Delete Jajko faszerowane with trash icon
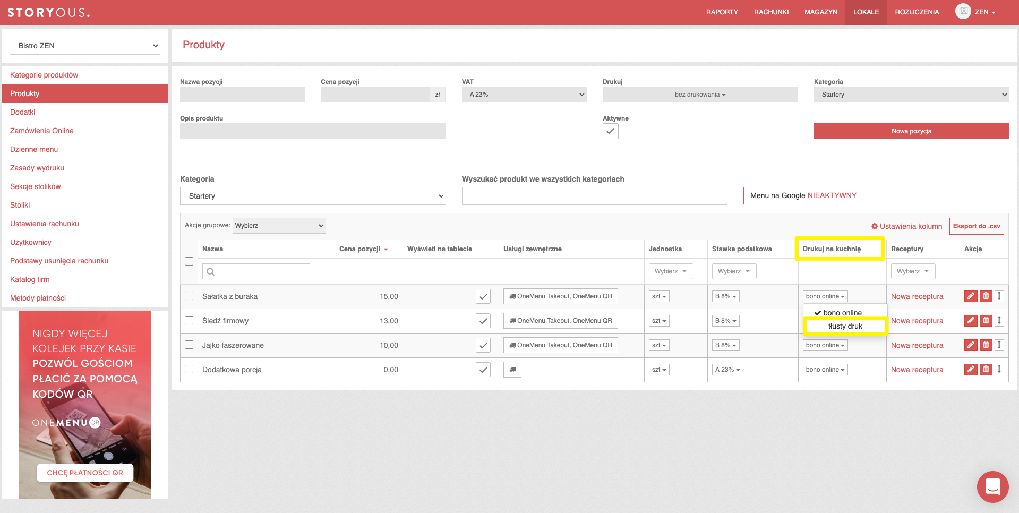 tap(986, 345)
